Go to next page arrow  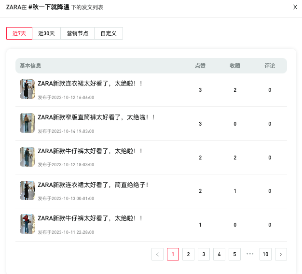point(281,254)
